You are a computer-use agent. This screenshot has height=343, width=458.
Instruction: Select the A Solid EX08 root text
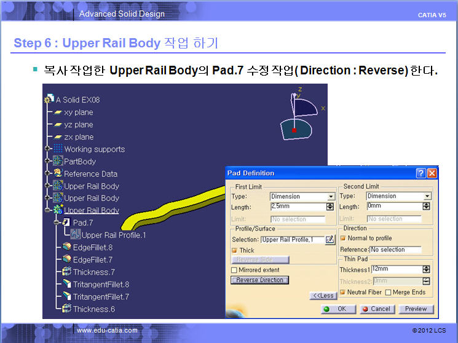[x=77, y=100]
